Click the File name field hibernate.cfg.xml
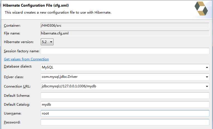The width and height of the screenshot is (213, 129). point(125,33)
